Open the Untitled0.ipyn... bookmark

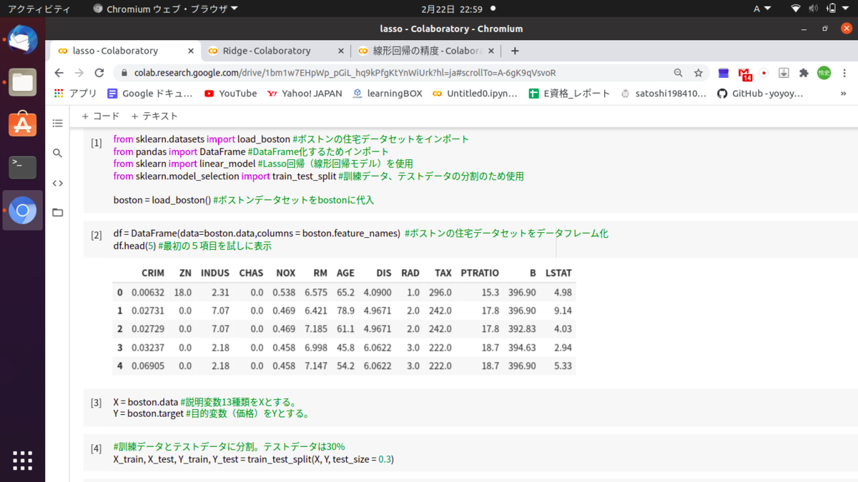tap(475, 94)
